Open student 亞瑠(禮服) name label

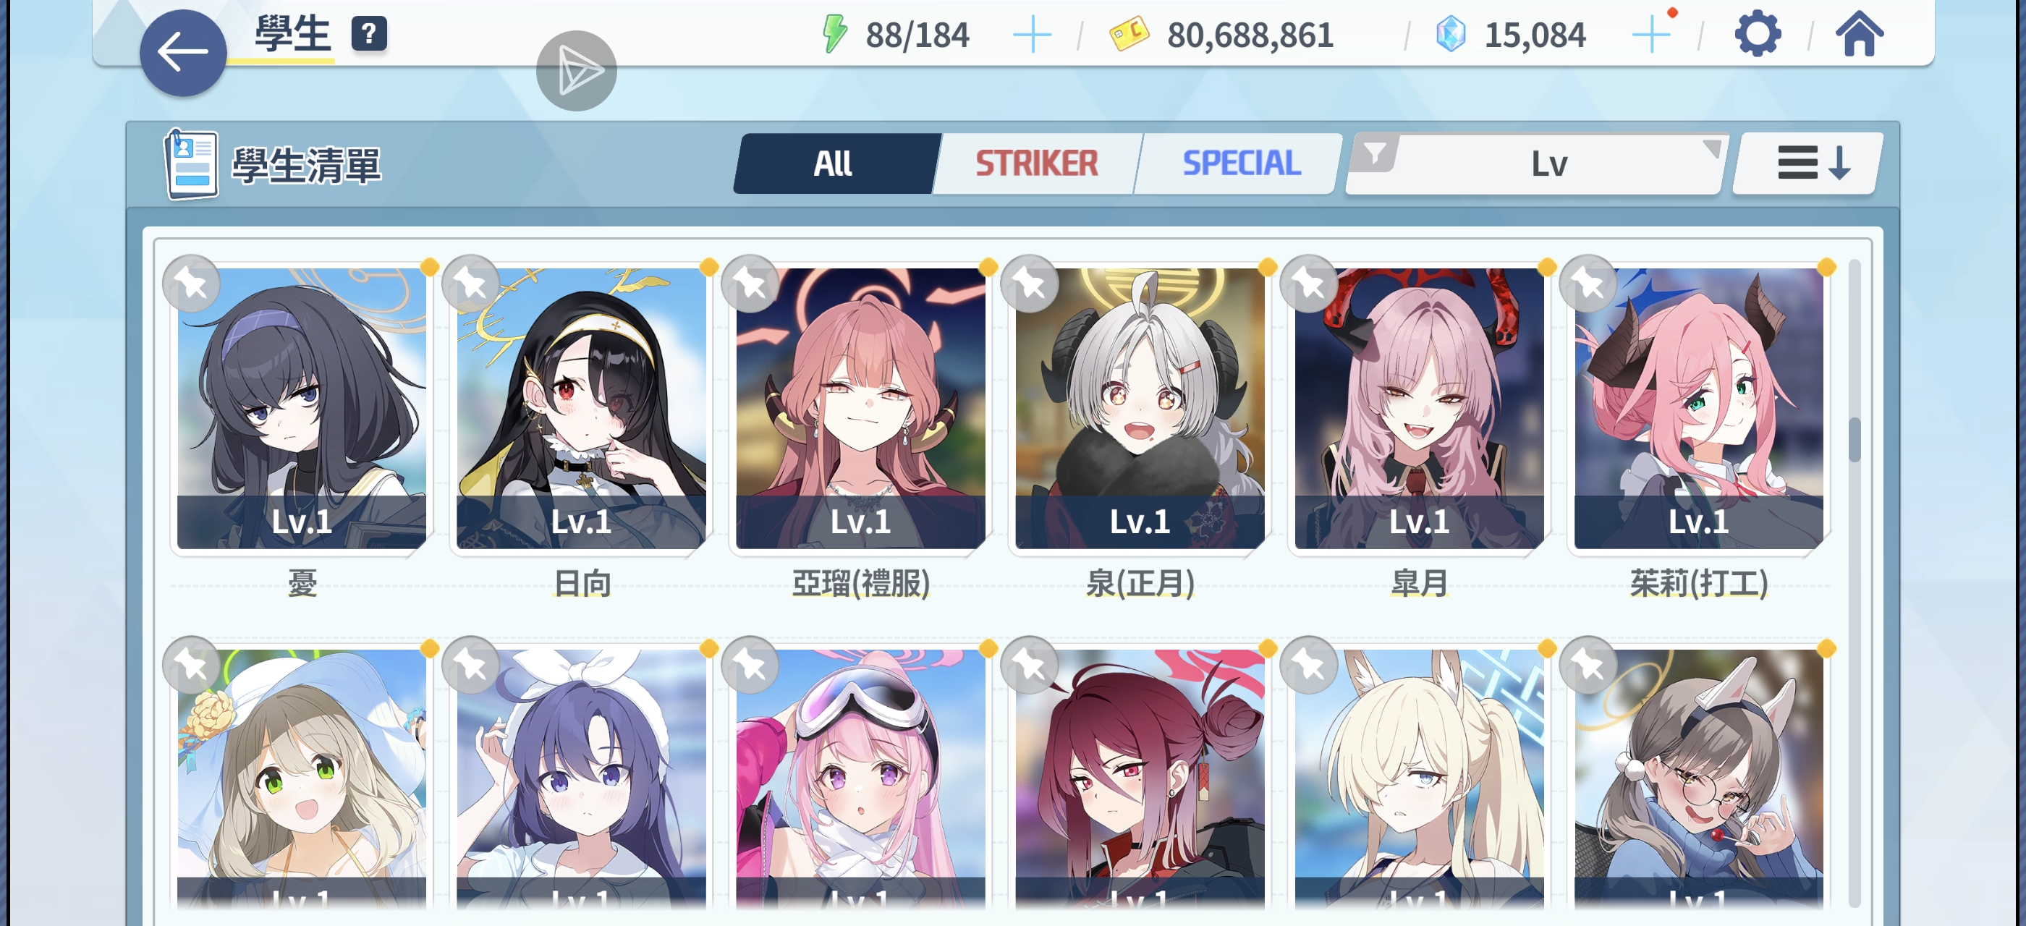860,583
